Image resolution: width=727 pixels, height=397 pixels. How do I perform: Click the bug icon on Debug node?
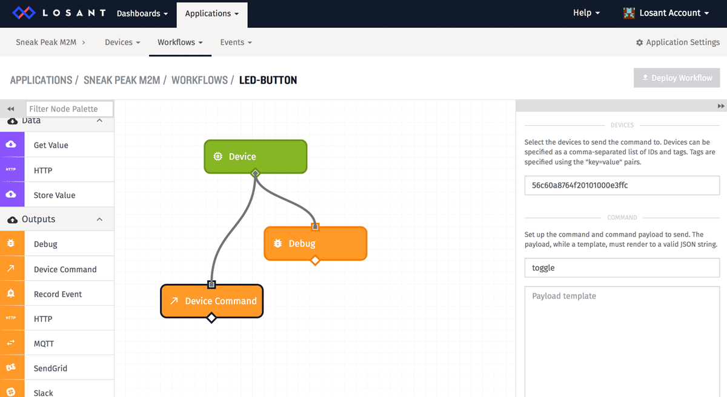(277, 243)
